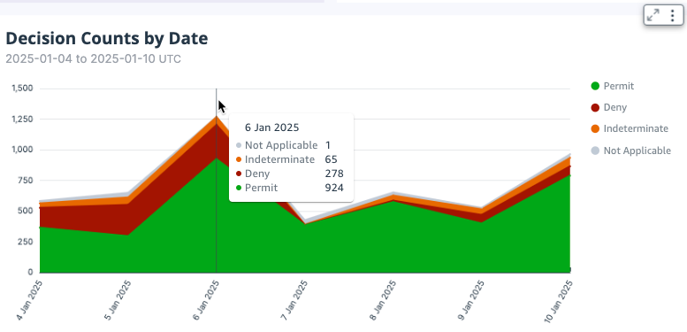Click the orange Indeterminate legend color dot
The image size is (687, 332).
pos(595,129)
